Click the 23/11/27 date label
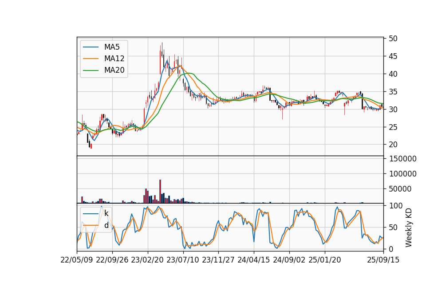The height and width of the screenshot is (306, 426). click(218, 260)
